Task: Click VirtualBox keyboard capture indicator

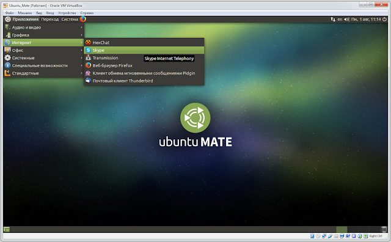Action: [365, 236]
